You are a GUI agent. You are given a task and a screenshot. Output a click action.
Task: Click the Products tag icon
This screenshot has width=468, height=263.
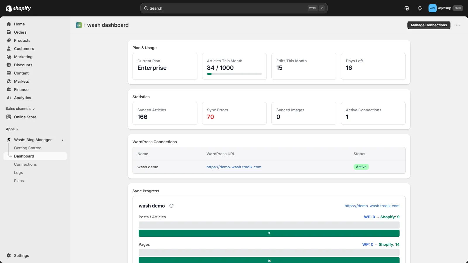pyautogui.click(x=9, y=40)
